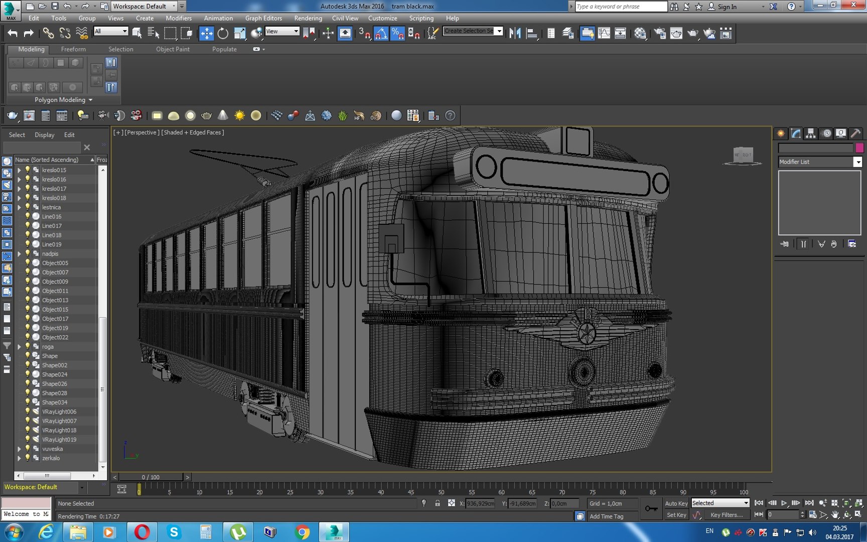The width and height of the screenshot is (867, 542).
Task: Activate the Select Object tool
Action: point(137,33)
